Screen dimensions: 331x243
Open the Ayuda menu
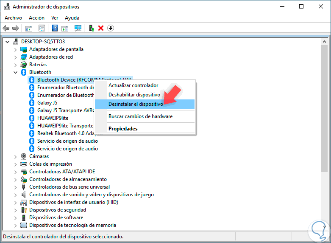[x=72, y=18]
